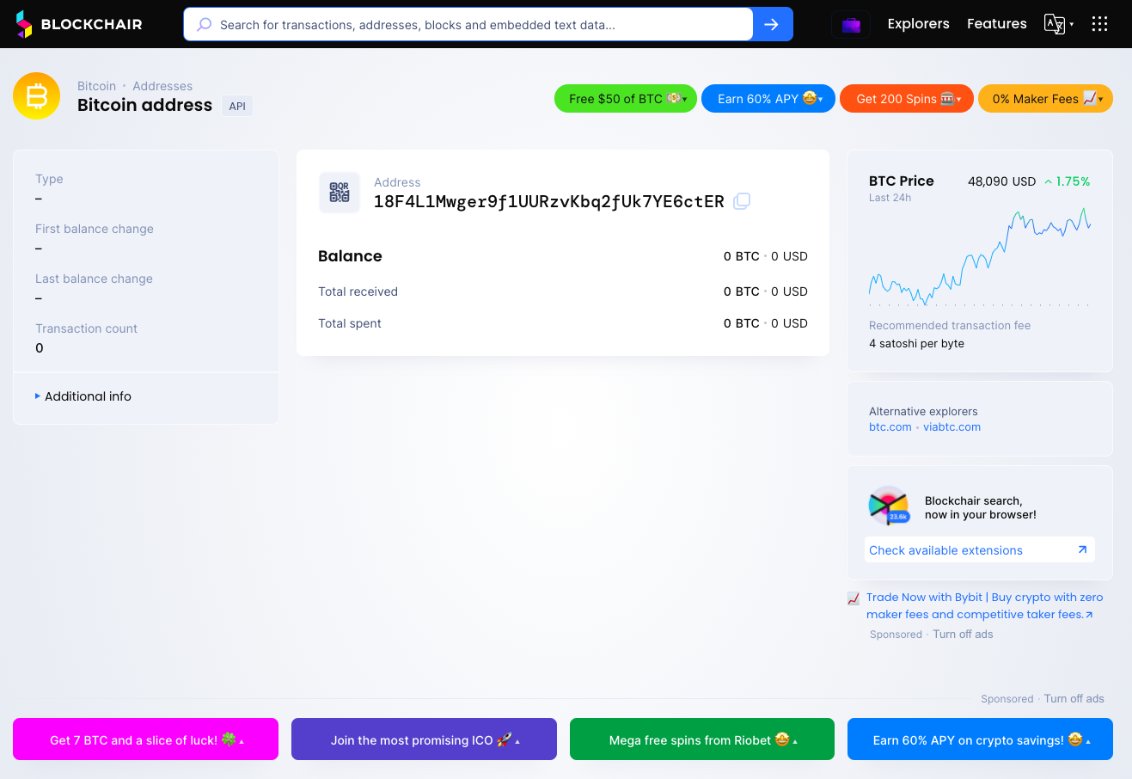Expand the Additional info section
The width and height of the screenshot is (1132, 779).
tap(88, 396)
